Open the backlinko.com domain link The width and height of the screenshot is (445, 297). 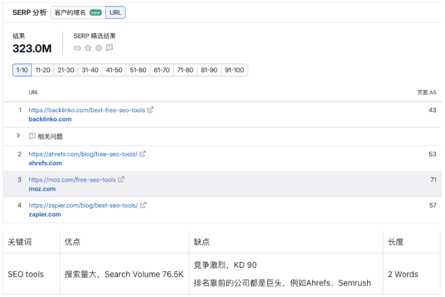coord(50,119)
